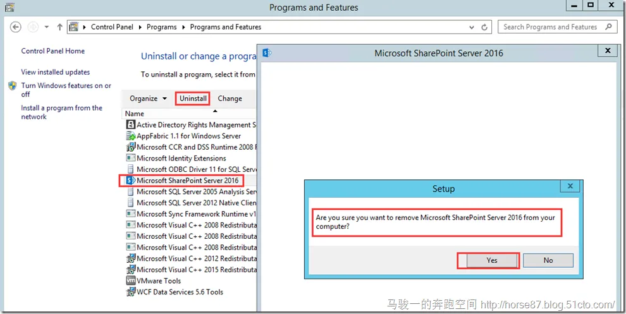Select Microsoft ODBC Driver 11 for SQL text
This screenshot has width=626, height=314.
click(197, 169)
